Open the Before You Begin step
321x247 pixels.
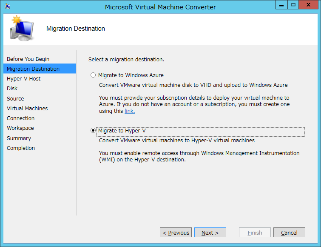(28, 59)
